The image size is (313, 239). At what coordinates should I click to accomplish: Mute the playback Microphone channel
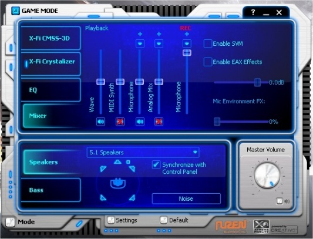pyautogui.click(x=140, y=122)
